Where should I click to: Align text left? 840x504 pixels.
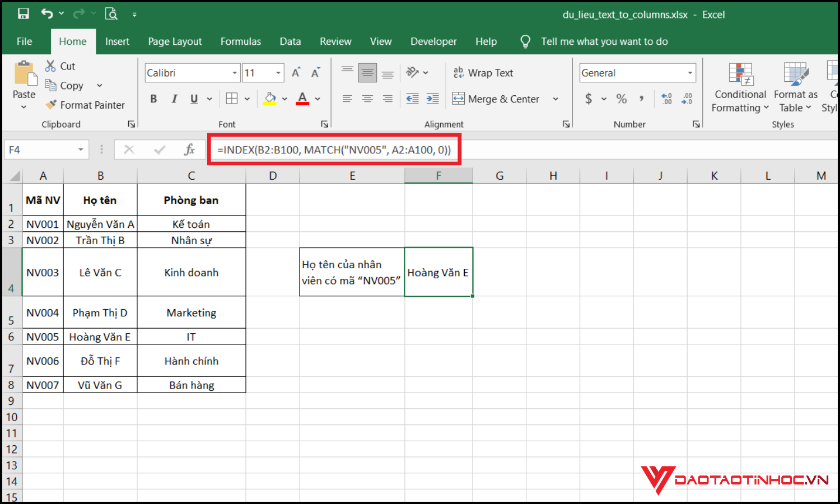coord(347,99)
